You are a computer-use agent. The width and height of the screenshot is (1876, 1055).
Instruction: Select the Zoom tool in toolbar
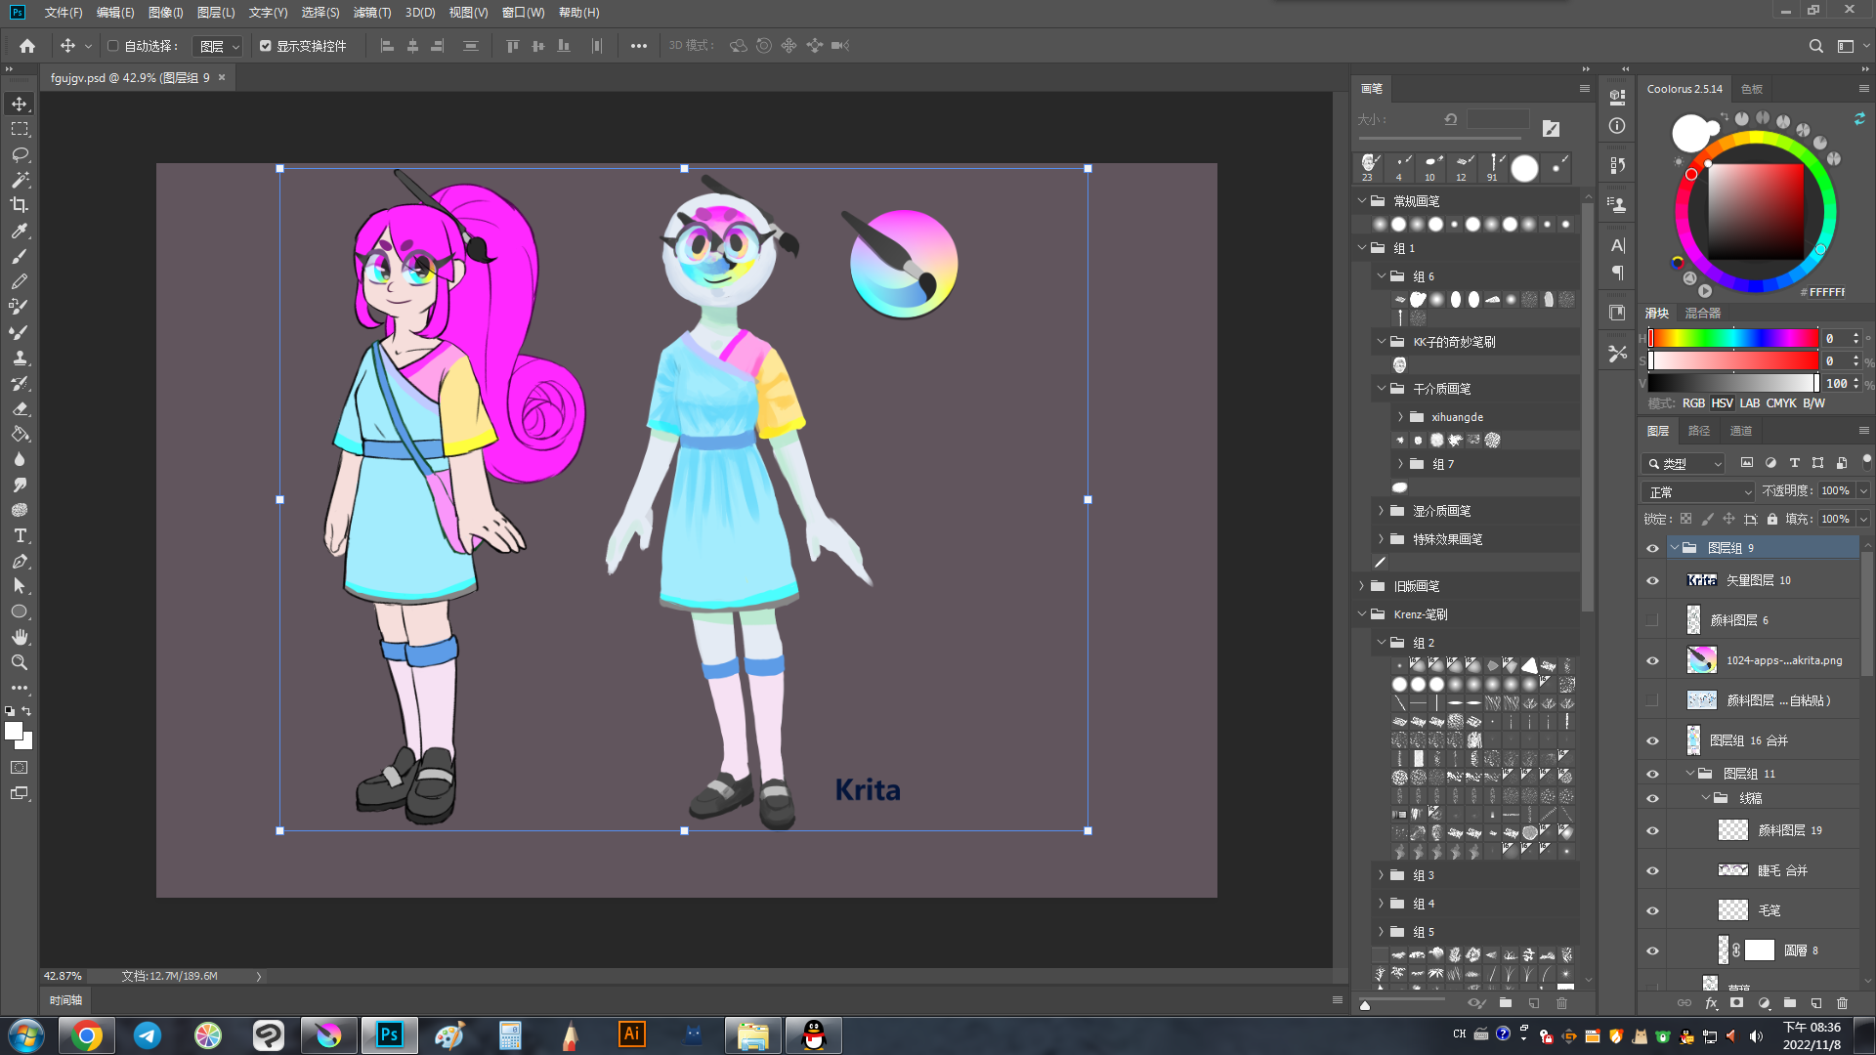(x=20, y=662)
